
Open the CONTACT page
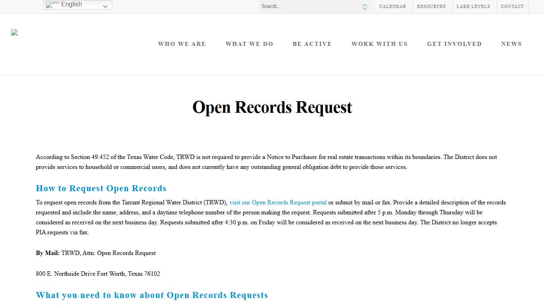tap(513, 6)
